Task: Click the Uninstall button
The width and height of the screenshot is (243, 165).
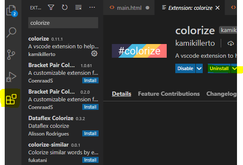Action: [x=219, y=68]
